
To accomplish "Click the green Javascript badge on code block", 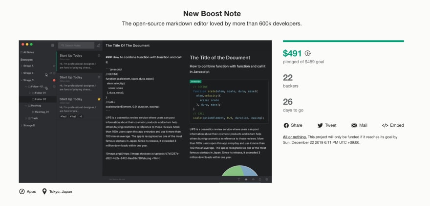I will (x=195, y=82).
